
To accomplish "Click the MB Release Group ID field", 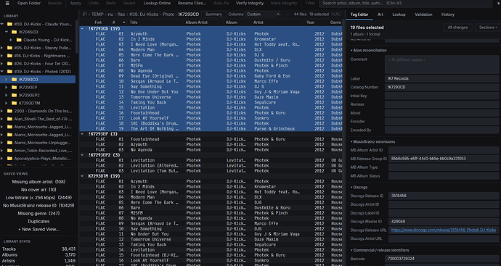I will coord(444,159).
